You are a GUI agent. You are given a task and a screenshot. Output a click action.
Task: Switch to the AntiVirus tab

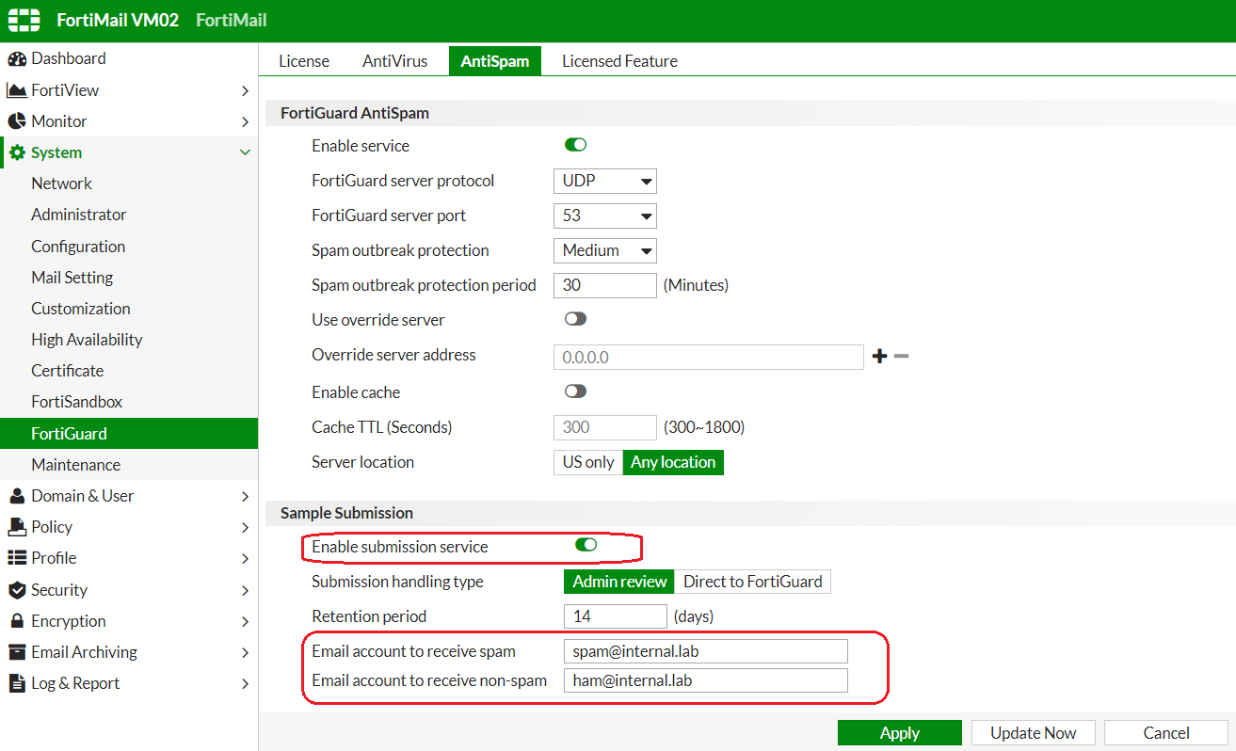tap(394, 60)
